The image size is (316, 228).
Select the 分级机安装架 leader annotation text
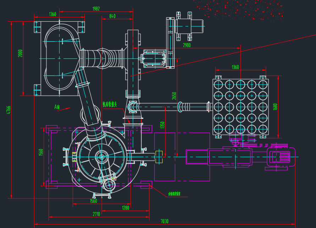coord(174,194)
